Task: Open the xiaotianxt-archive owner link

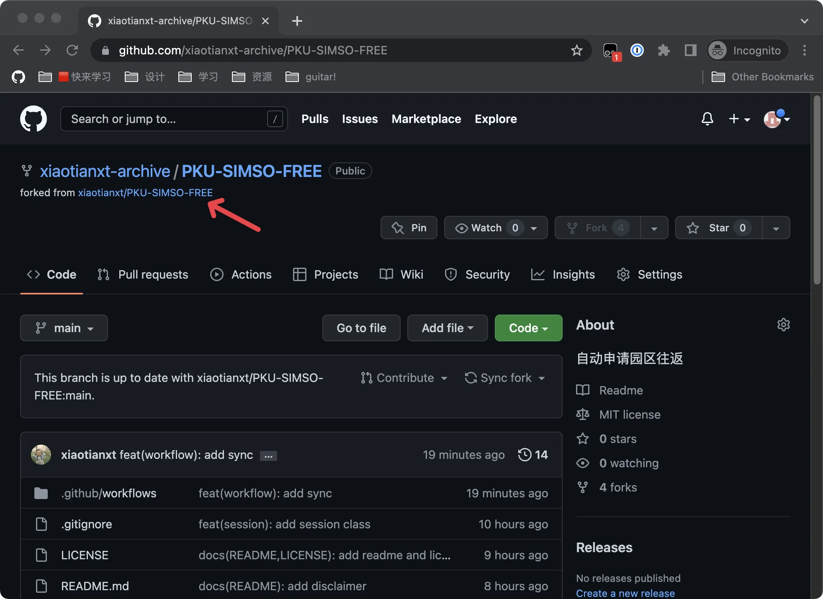Action: pyautogui.click(x=105, y=171)
